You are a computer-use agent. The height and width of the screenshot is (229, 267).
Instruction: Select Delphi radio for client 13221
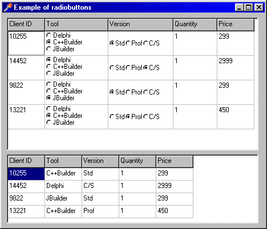pyautogui.click(x=49, y=109)
